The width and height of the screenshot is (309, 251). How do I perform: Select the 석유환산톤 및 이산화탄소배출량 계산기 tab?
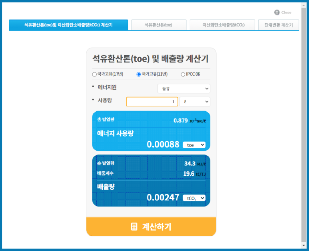[68, 25]
